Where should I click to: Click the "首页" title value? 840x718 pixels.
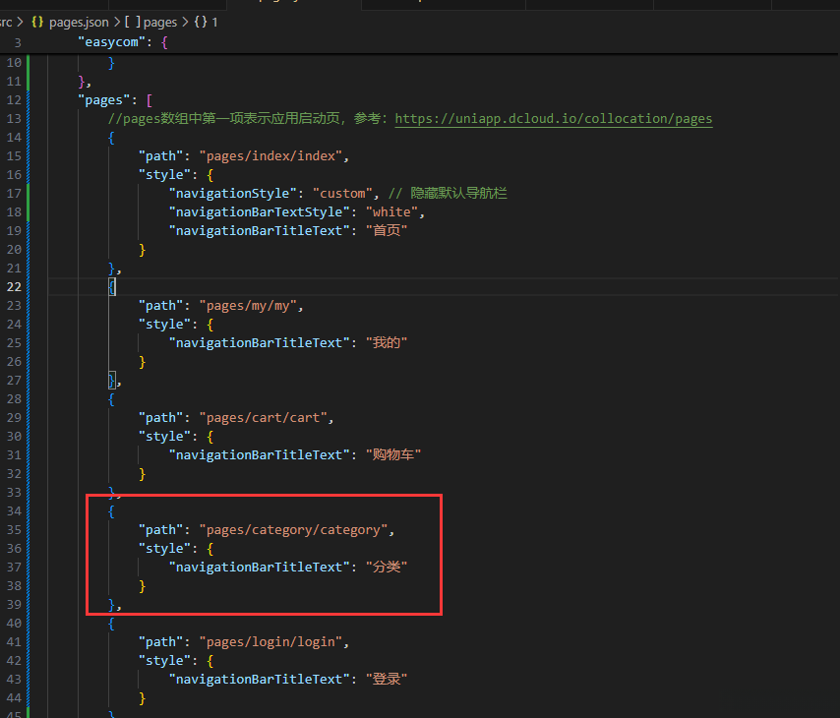(x=387, y=230)
